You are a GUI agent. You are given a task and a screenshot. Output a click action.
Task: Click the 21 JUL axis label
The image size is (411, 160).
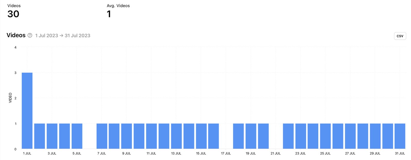pyautogui.click(x=276, y=153)
